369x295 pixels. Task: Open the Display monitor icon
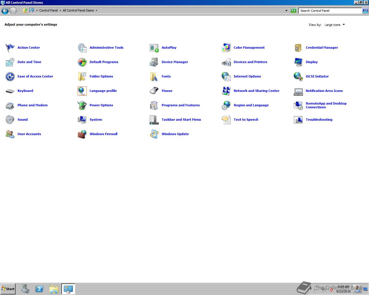298,62
